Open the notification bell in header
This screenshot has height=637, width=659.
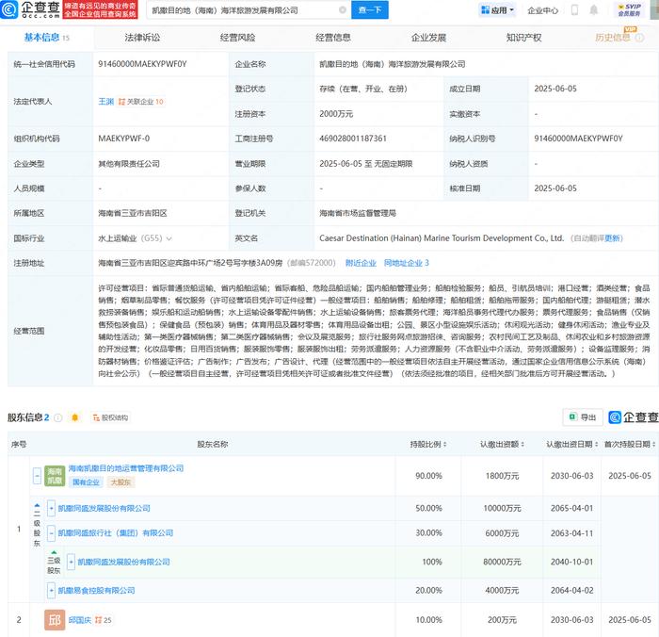[593, 9]
